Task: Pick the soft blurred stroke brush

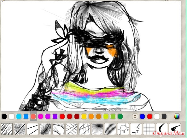Action: pyautogui.click(x=110, y=129)
